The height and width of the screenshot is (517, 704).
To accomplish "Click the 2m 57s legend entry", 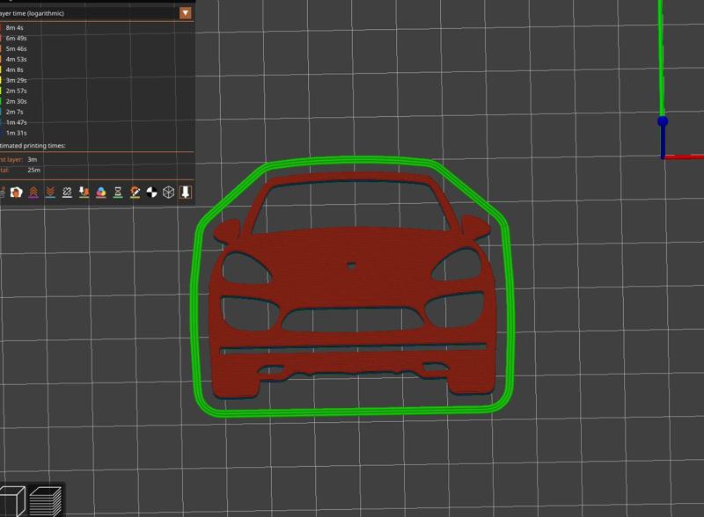I will tap(14, 91).
